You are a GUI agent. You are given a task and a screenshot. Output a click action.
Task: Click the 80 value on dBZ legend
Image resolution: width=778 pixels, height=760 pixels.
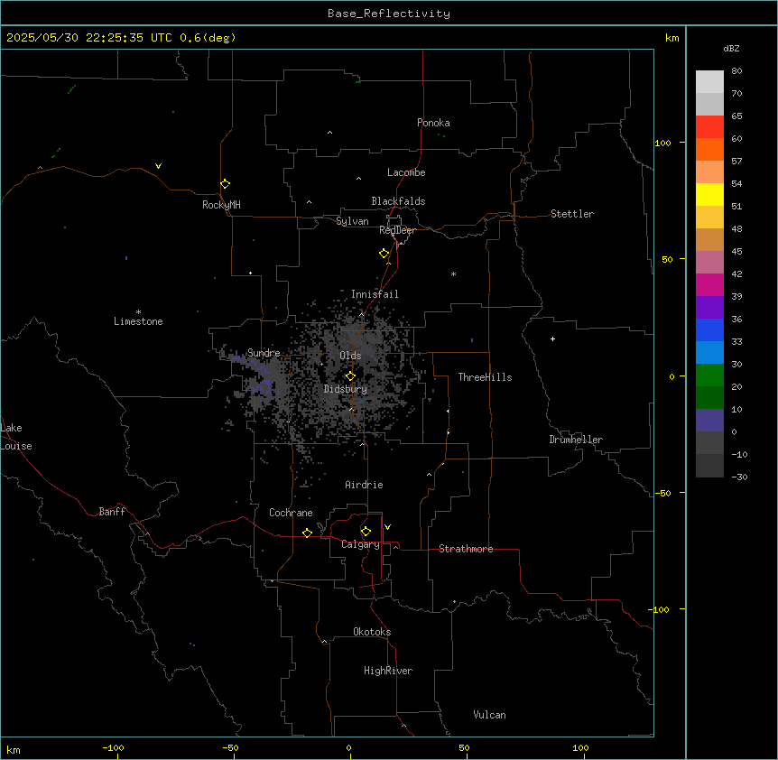click(736, 71)
